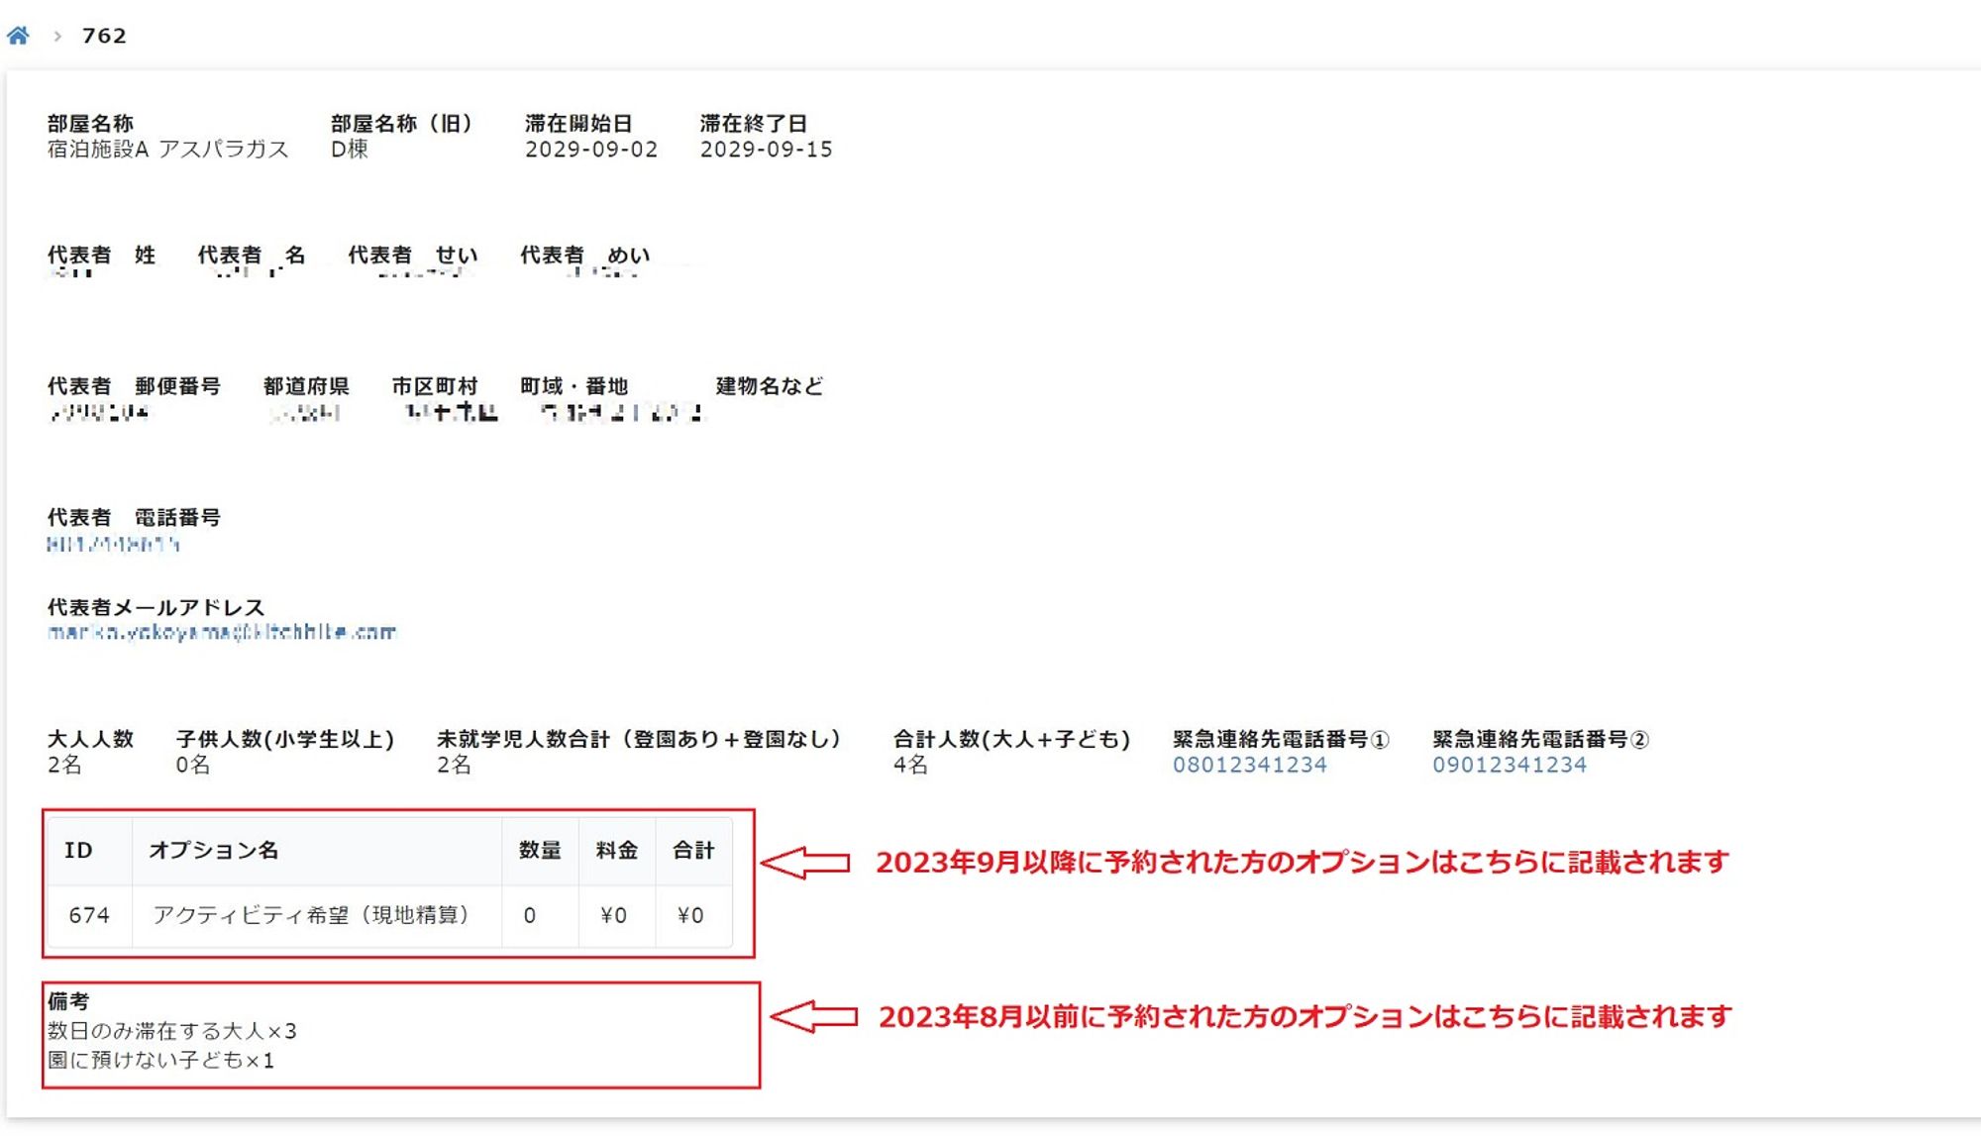Click the red arrow beside 備考 box

[813, 1016]
